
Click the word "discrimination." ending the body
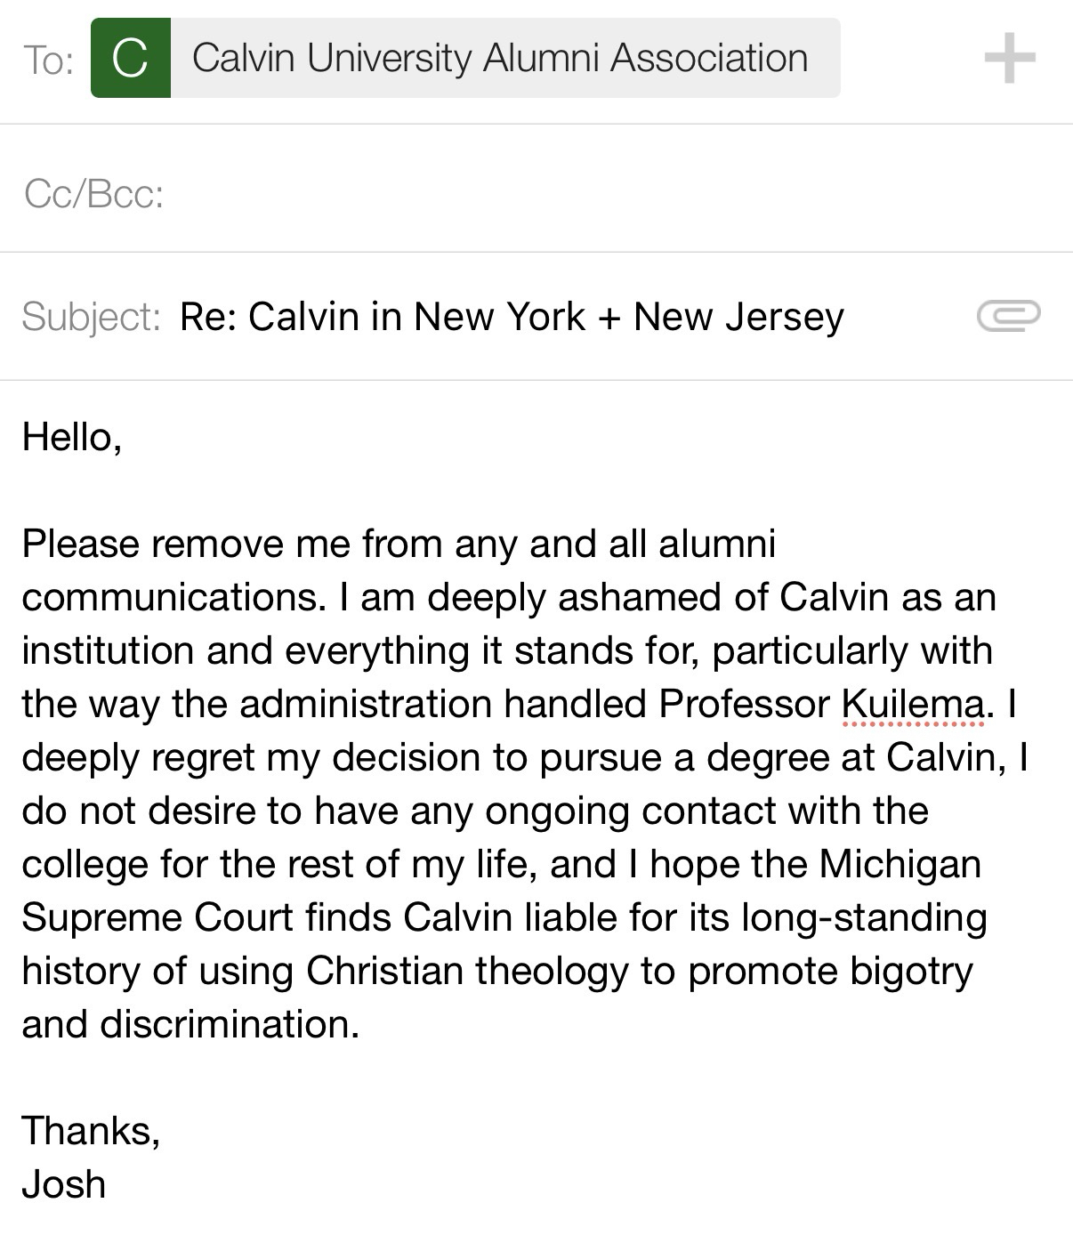[x=230, y=1024]
